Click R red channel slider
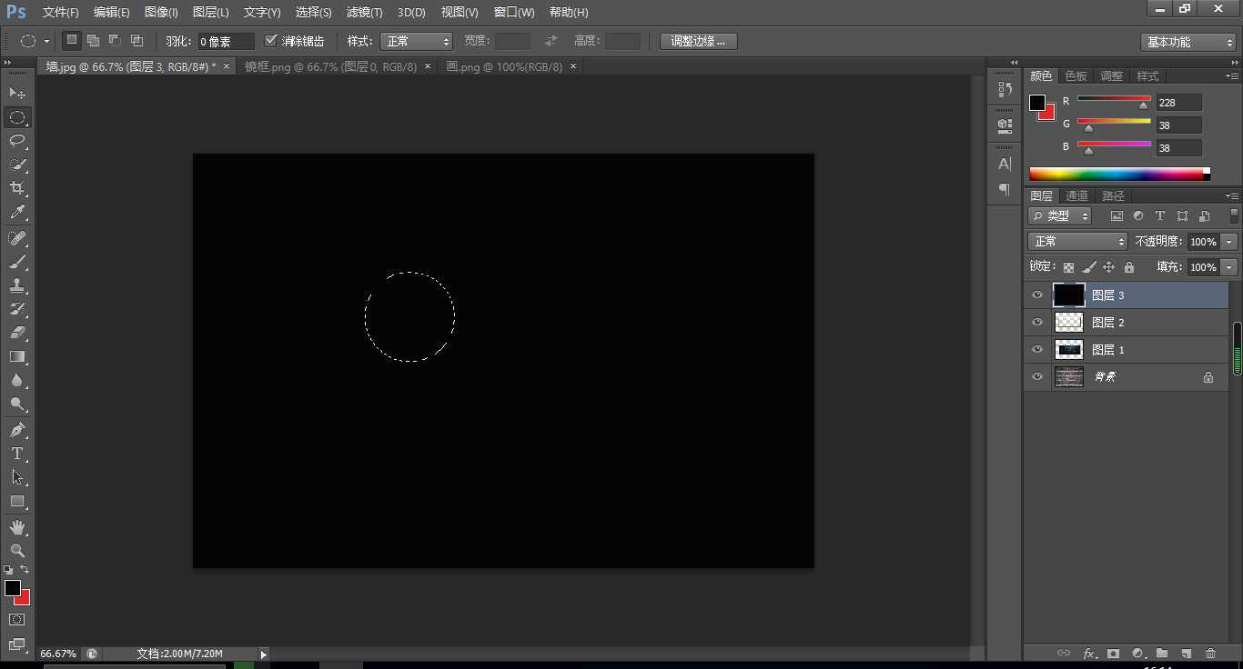This screenshot has height=669, width=1243. pyautogui.click(x=1114, y=99)
